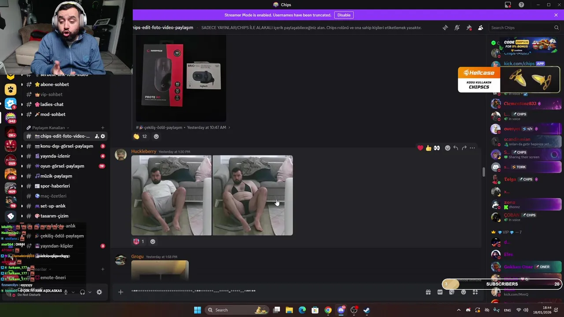This screenshot has height=317, width=564.
Task: Open the emoji picker in message bar
Action: (x=463, y=292)
